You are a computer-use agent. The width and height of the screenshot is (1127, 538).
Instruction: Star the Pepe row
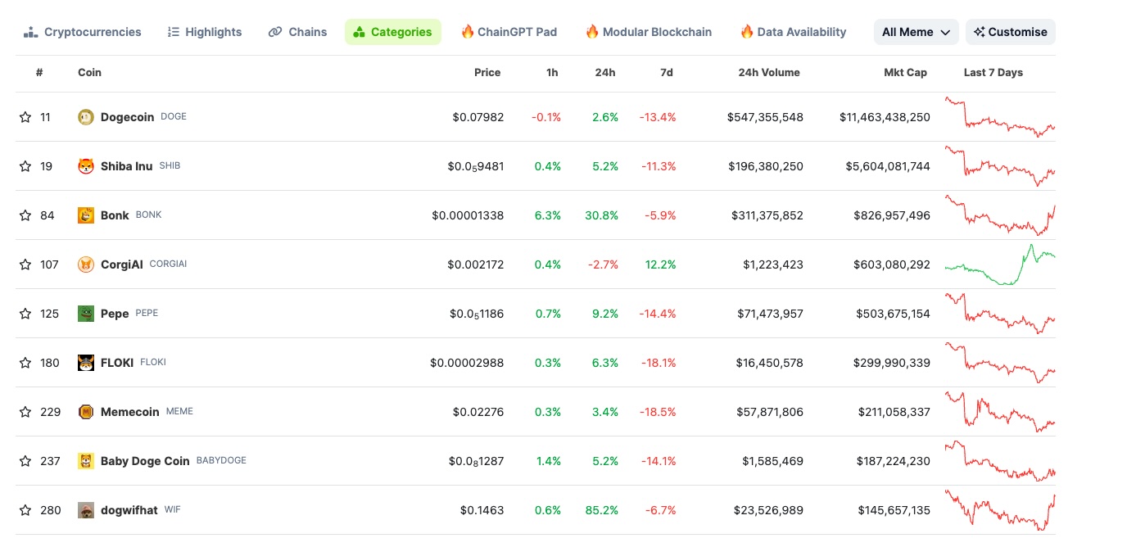[25, 314]
